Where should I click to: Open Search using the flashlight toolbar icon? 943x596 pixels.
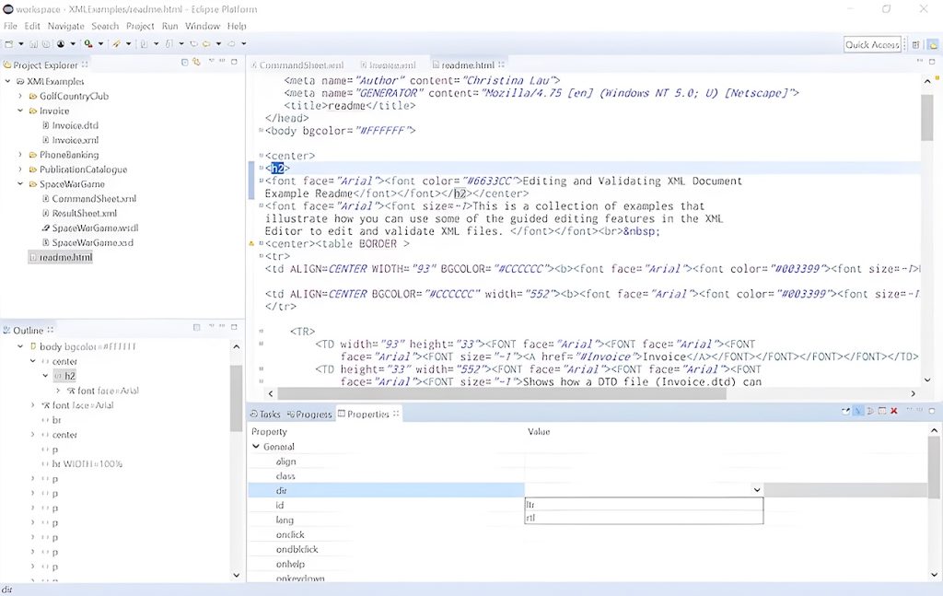click(x=117, y=43)
